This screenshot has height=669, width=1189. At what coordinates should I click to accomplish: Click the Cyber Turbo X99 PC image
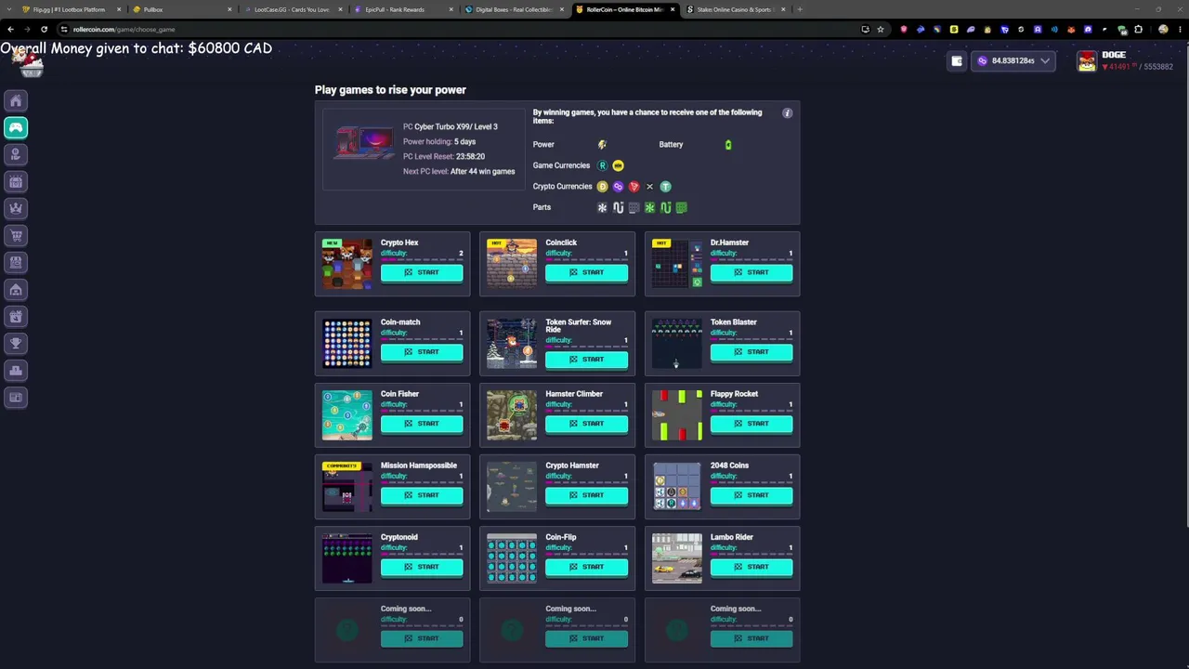point(363,145)
